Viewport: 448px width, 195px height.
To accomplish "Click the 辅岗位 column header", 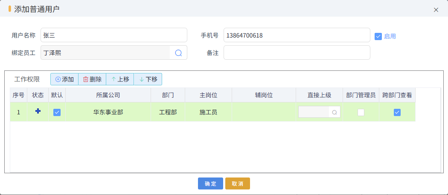I will pos(264,95).
